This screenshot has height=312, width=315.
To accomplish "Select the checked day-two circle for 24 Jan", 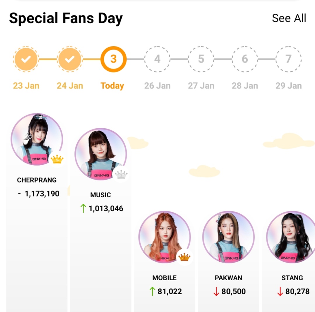I will coord(70,59).
